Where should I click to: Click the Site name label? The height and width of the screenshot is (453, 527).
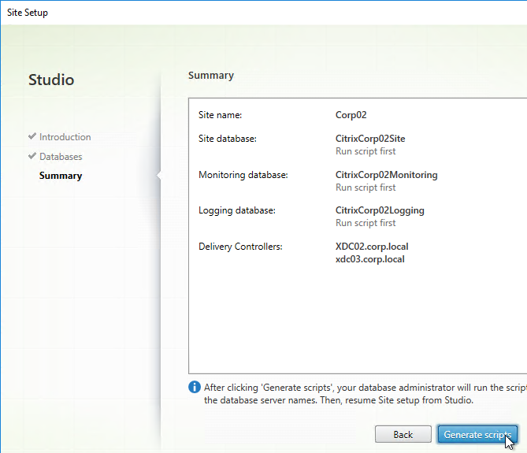[220, 115]
